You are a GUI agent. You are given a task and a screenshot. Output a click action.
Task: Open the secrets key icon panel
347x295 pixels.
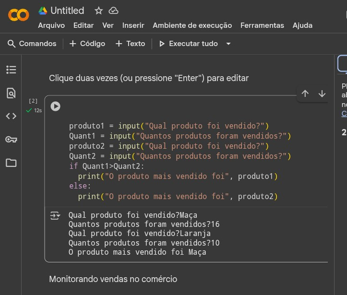point(11,140)
